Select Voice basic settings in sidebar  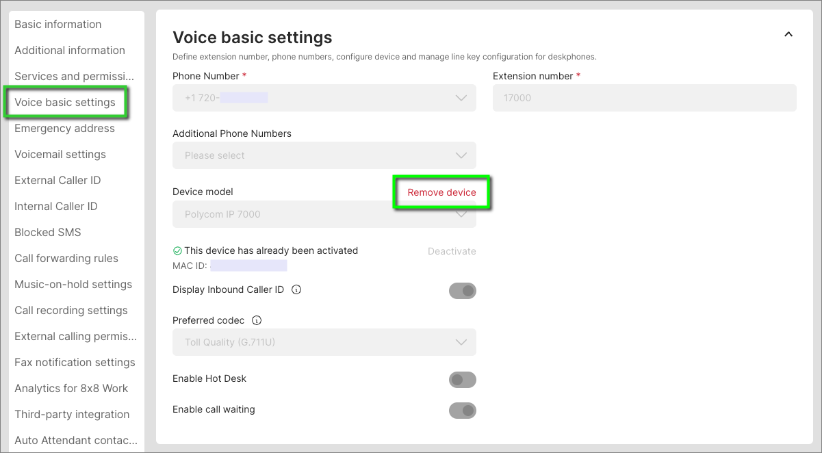65,102
